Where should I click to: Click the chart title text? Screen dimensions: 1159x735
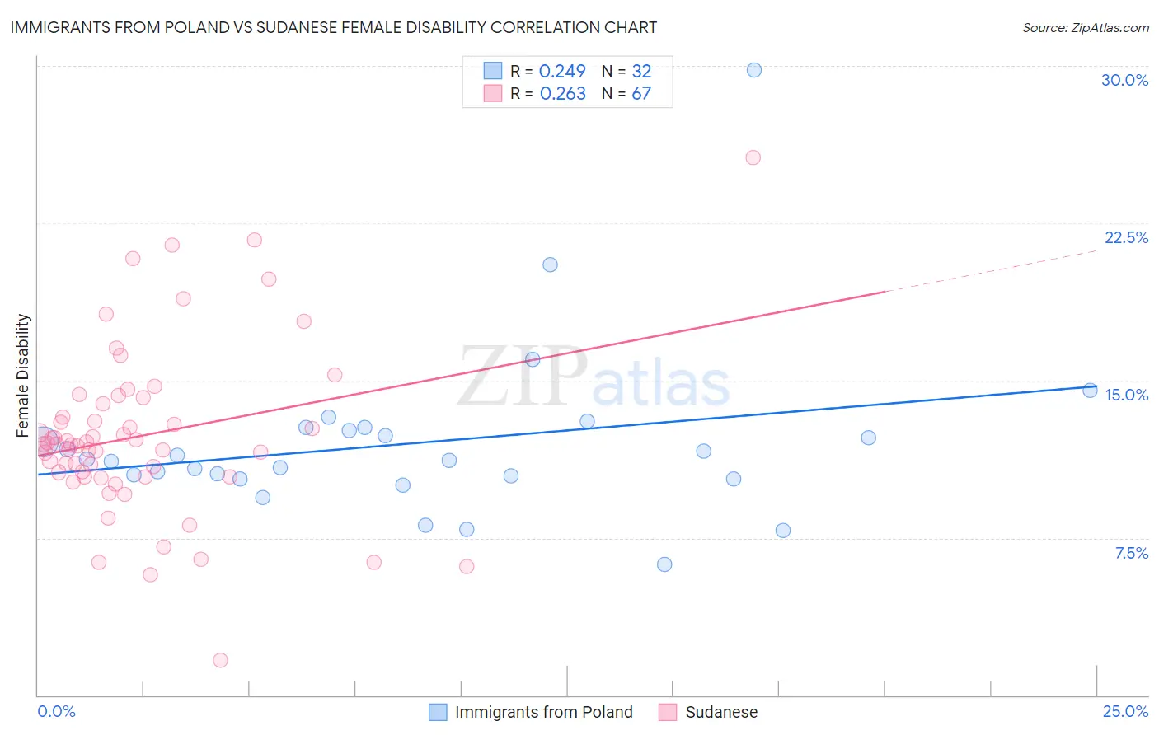click(x=334, y=27)
